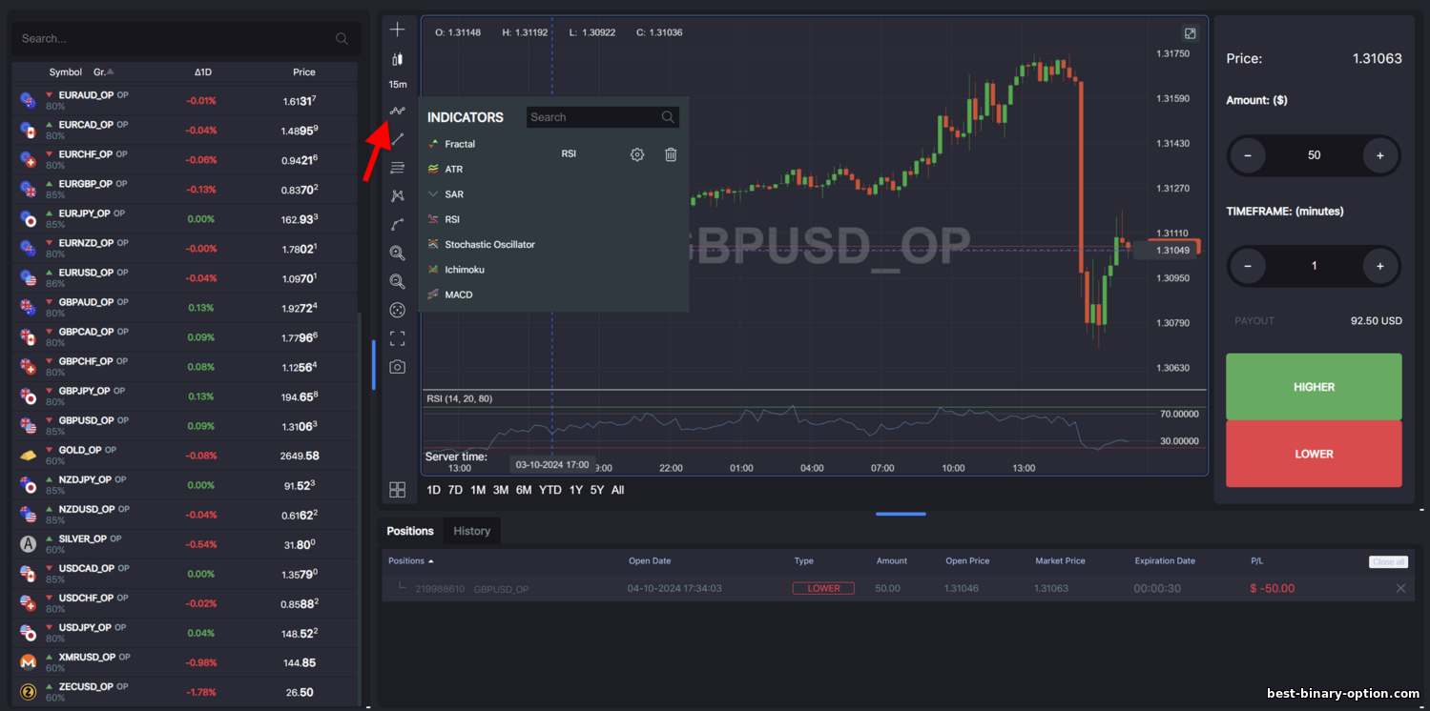
Task: Sort symbols by Price column
Action: pyautogui.click(x=304, y=71)
